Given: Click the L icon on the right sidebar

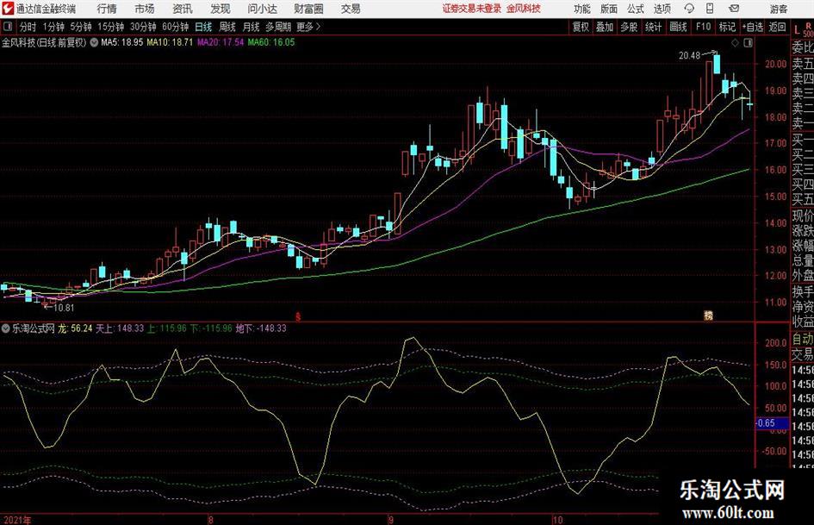Looking at the screenshot, I should [797, 30].
